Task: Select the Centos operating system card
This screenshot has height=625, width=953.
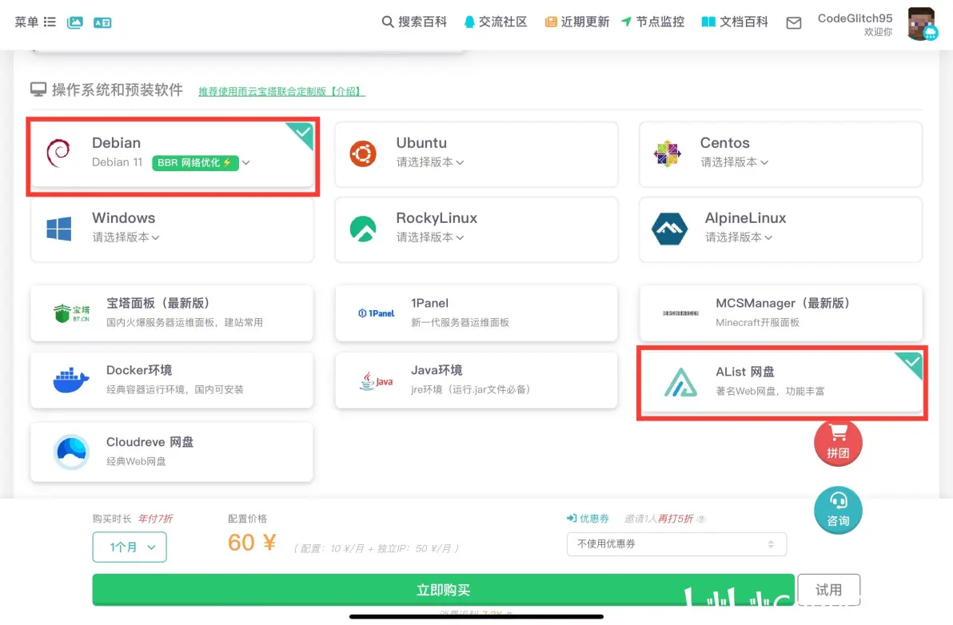Action: pos(780,154)
